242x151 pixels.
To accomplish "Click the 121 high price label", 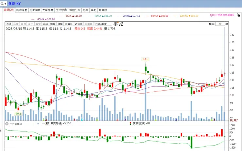I will click(x=146, y=59).
